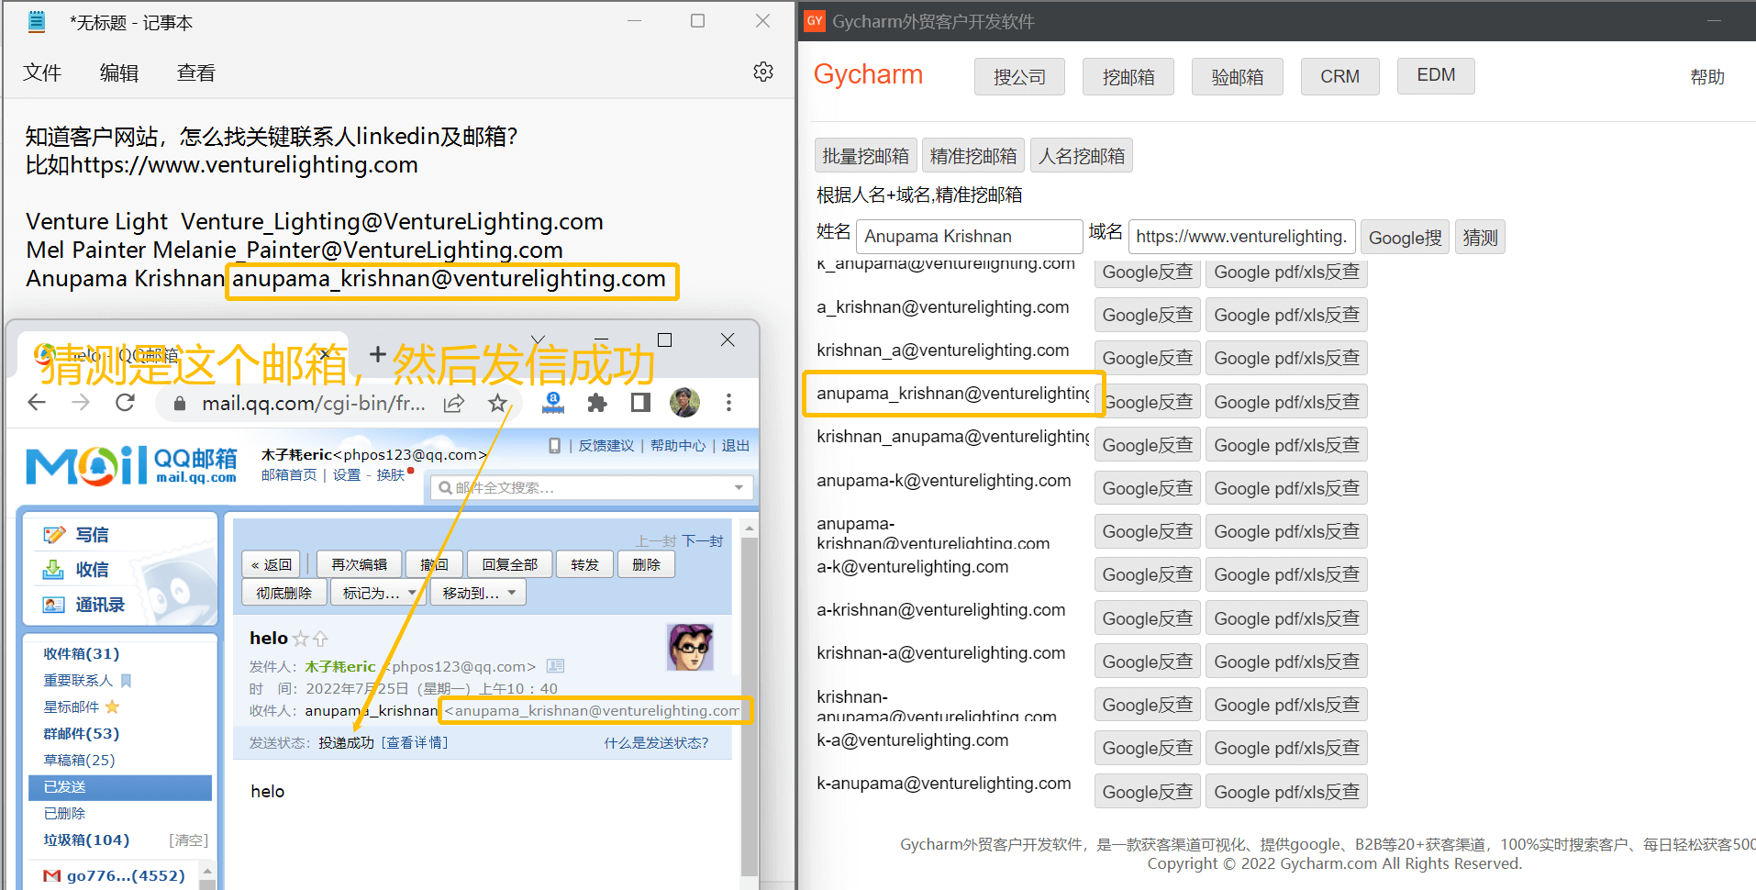Click the 退出 logout link
The image size is (1756, 890).
735,445
